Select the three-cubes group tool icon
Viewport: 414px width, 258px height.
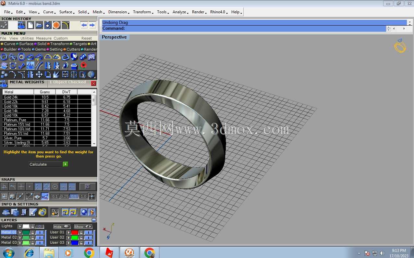coord(4,75)
